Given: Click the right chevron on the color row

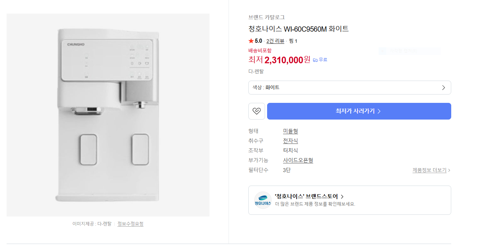Looking at the screenshot, I should click(x=443, y=87).
